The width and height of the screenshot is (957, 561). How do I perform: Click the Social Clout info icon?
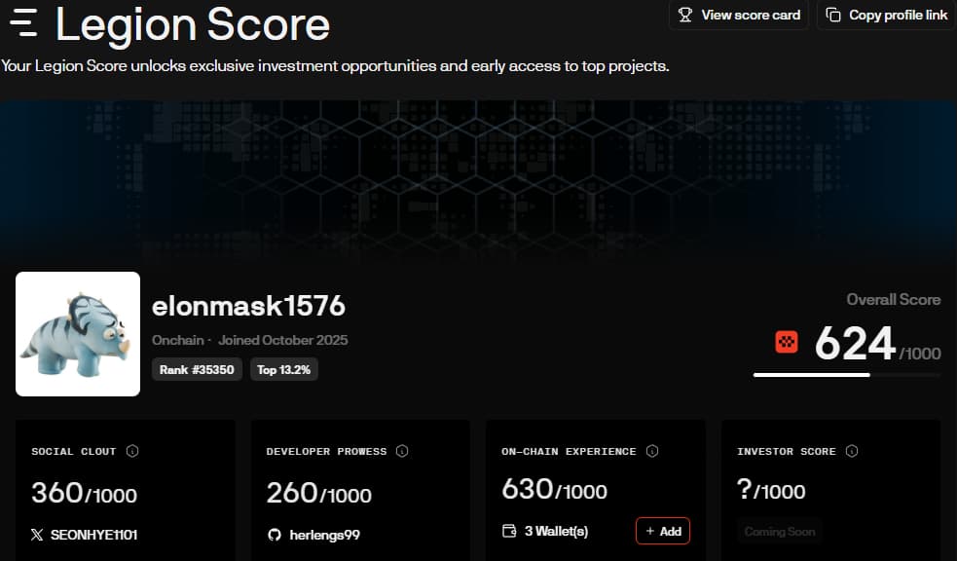click(x=132, y=451)
